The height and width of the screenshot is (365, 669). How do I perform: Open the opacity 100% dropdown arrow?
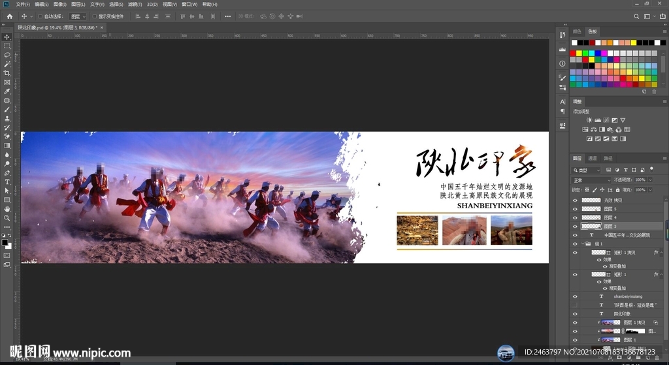click(x=650, y=180)
